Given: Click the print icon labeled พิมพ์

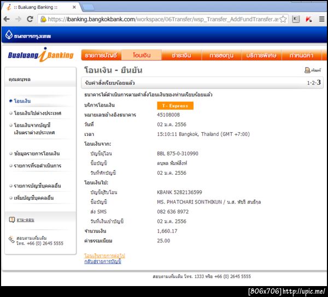Looking at the screenshot, I should tap(313, 70).
